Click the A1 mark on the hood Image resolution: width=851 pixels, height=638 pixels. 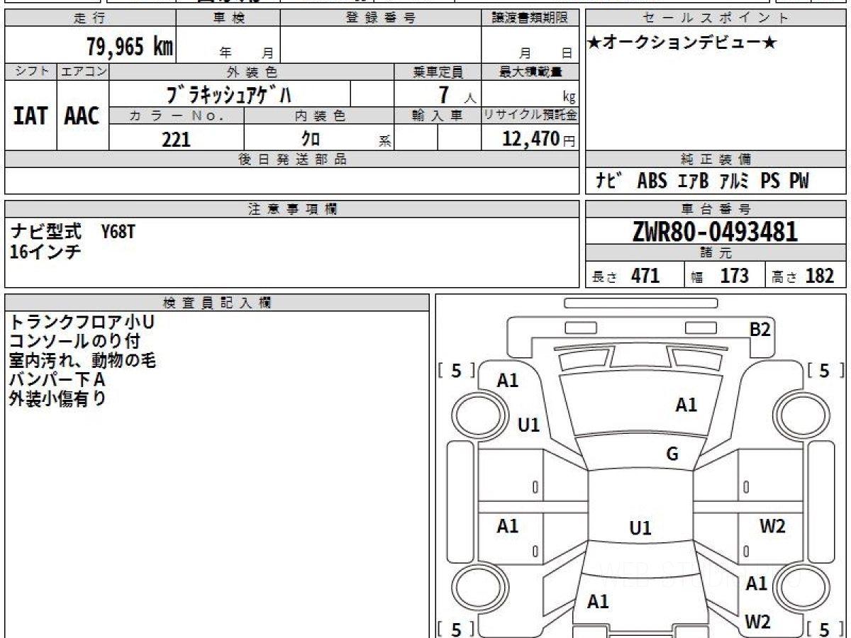click(686, 405)
